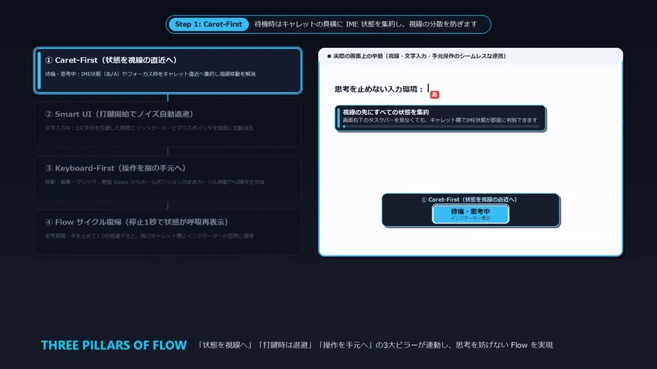The height and width of the screenshot is (369, 657).
Task: Click the 3大ピラーが連動し footer sentence
Action: click(376, 345)
